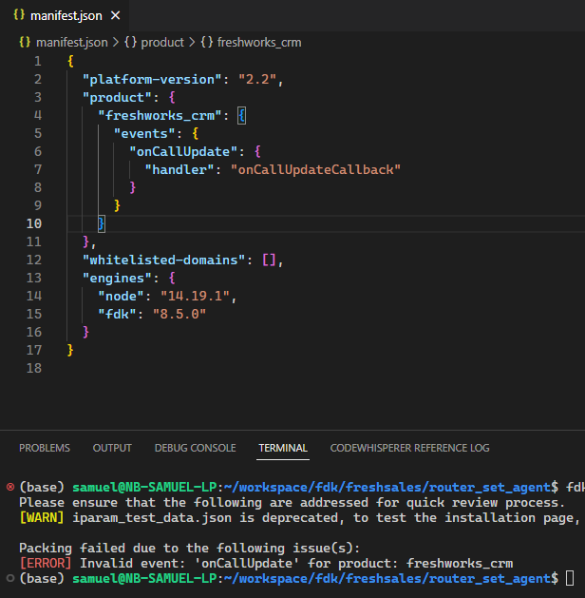Click the last prompt's router_set_agent path
585x598 pixels.
coord(490,579)
